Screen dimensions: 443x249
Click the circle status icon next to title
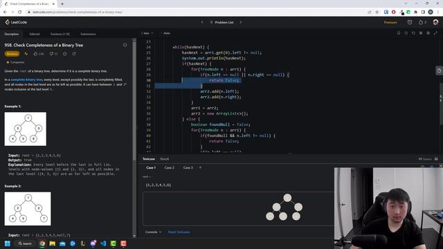click(x=125, y=45)
